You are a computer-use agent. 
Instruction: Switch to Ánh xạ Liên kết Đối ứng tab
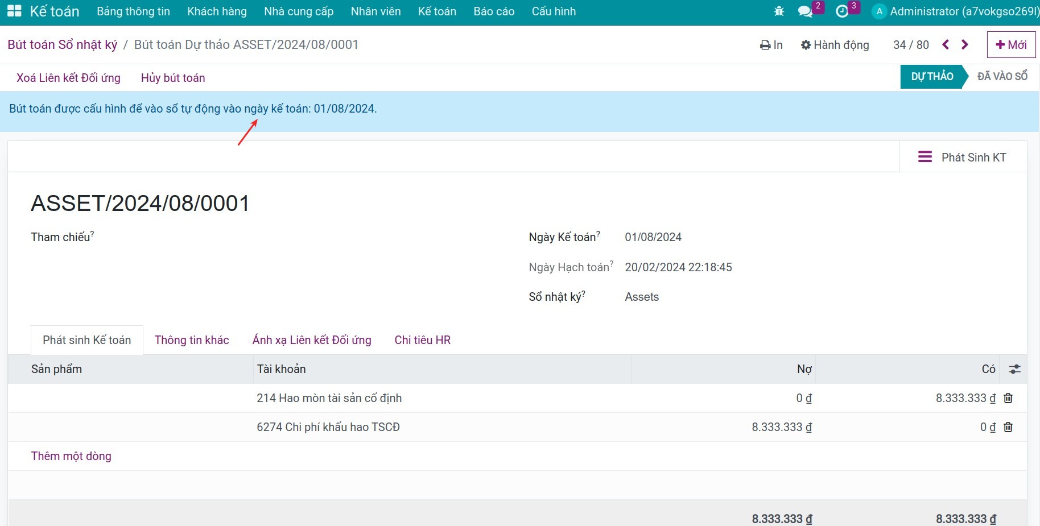point(312,340)
